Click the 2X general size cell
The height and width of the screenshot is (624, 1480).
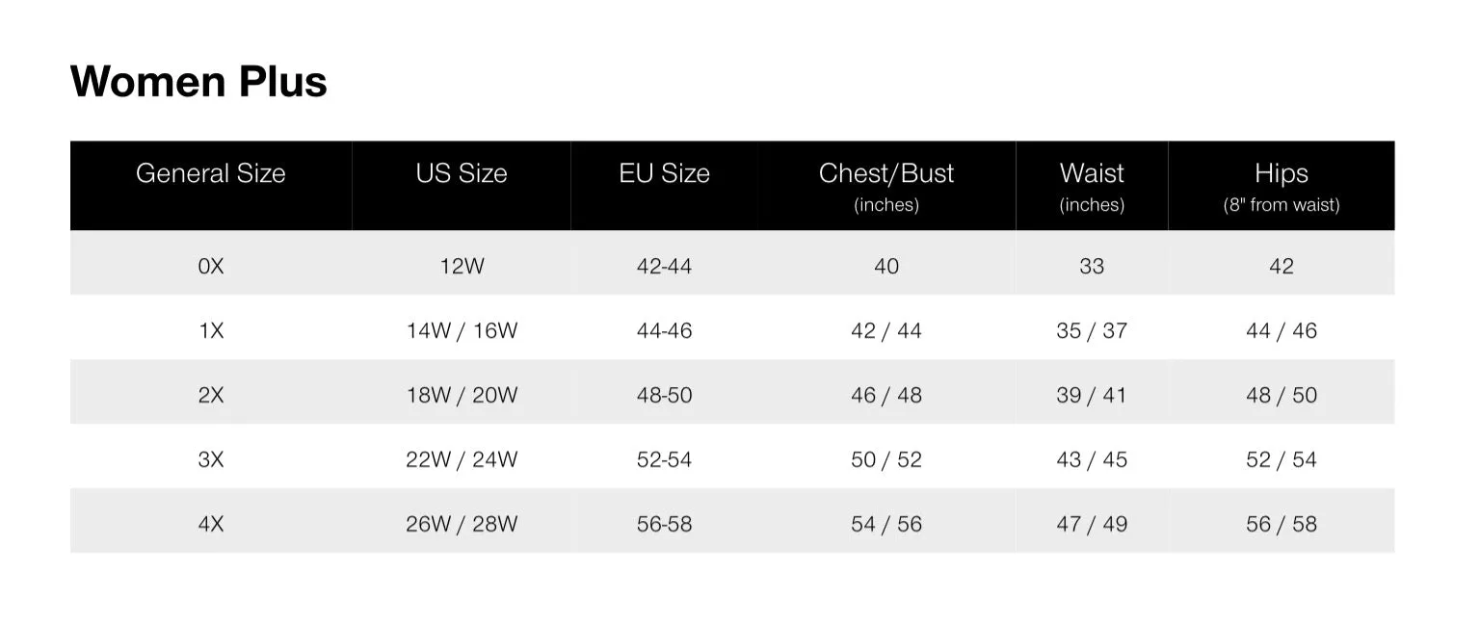tap(211, 396)
